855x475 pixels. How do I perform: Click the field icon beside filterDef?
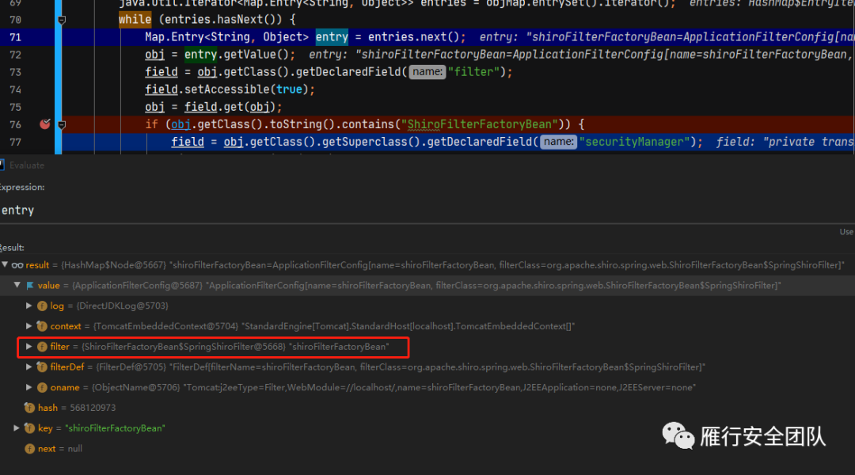[x=42, y=367]
